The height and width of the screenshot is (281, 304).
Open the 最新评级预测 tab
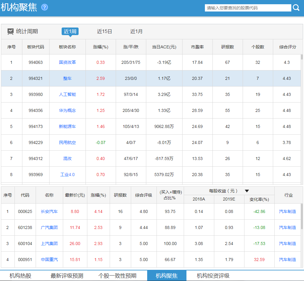[67, 276]
